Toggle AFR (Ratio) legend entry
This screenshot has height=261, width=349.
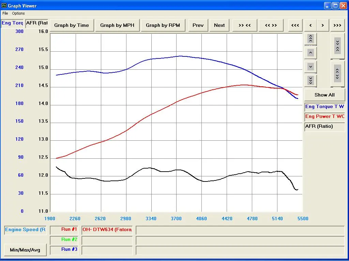(324, 126)
